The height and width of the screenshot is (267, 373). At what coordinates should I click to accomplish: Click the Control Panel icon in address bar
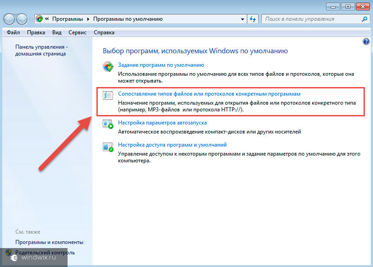pyautogui.click(x=39, y=19)
